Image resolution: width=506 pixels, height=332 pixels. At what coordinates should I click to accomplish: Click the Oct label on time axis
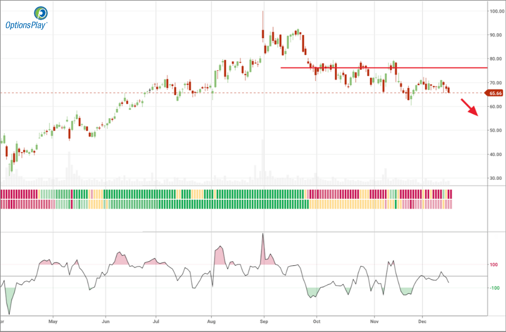coord(317,321)
